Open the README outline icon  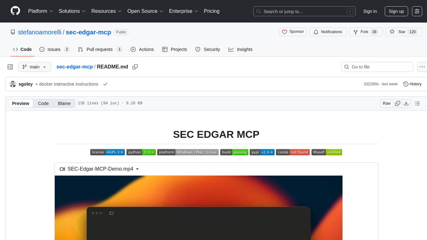click(417, 103)
